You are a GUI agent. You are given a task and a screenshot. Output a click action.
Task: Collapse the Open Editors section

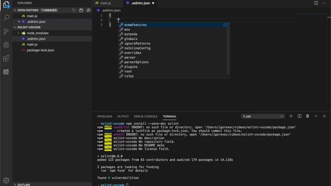click(15, 10)
